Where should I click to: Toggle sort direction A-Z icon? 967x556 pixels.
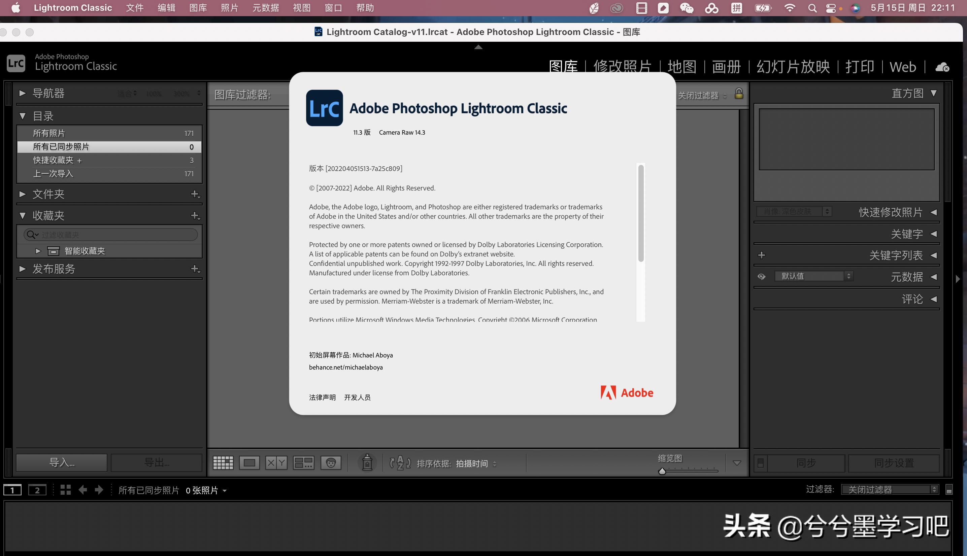point(400,463)
